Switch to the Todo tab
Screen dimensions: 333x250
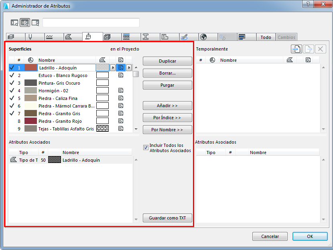click(x=266, y=37)
